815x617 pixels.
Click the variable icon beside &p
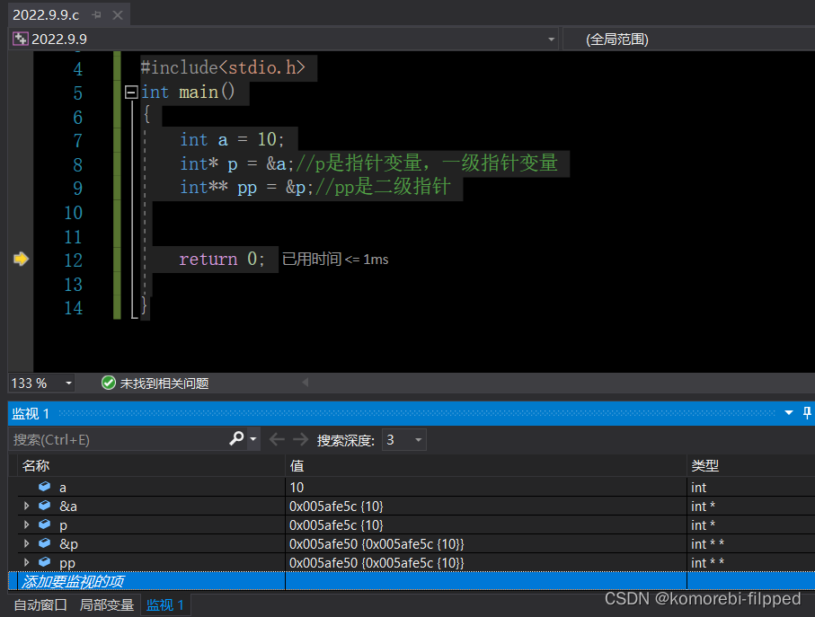click(45, 542)
